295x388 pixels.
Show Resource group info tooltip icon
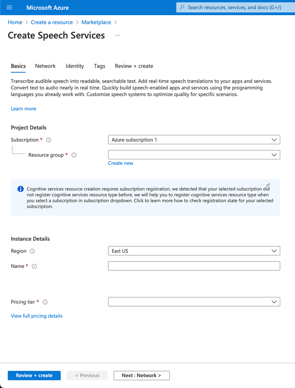pos(74,155)
